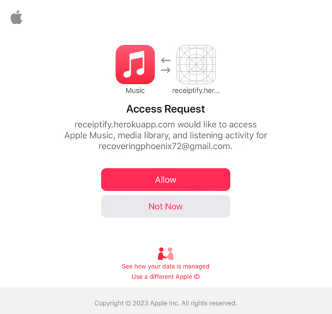
Task: Click the handshake data privacy icon
Action: [x=165, y=254]
